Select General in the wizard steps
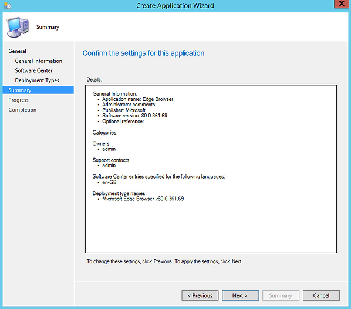Screen dimensions: 351x309 17,51
